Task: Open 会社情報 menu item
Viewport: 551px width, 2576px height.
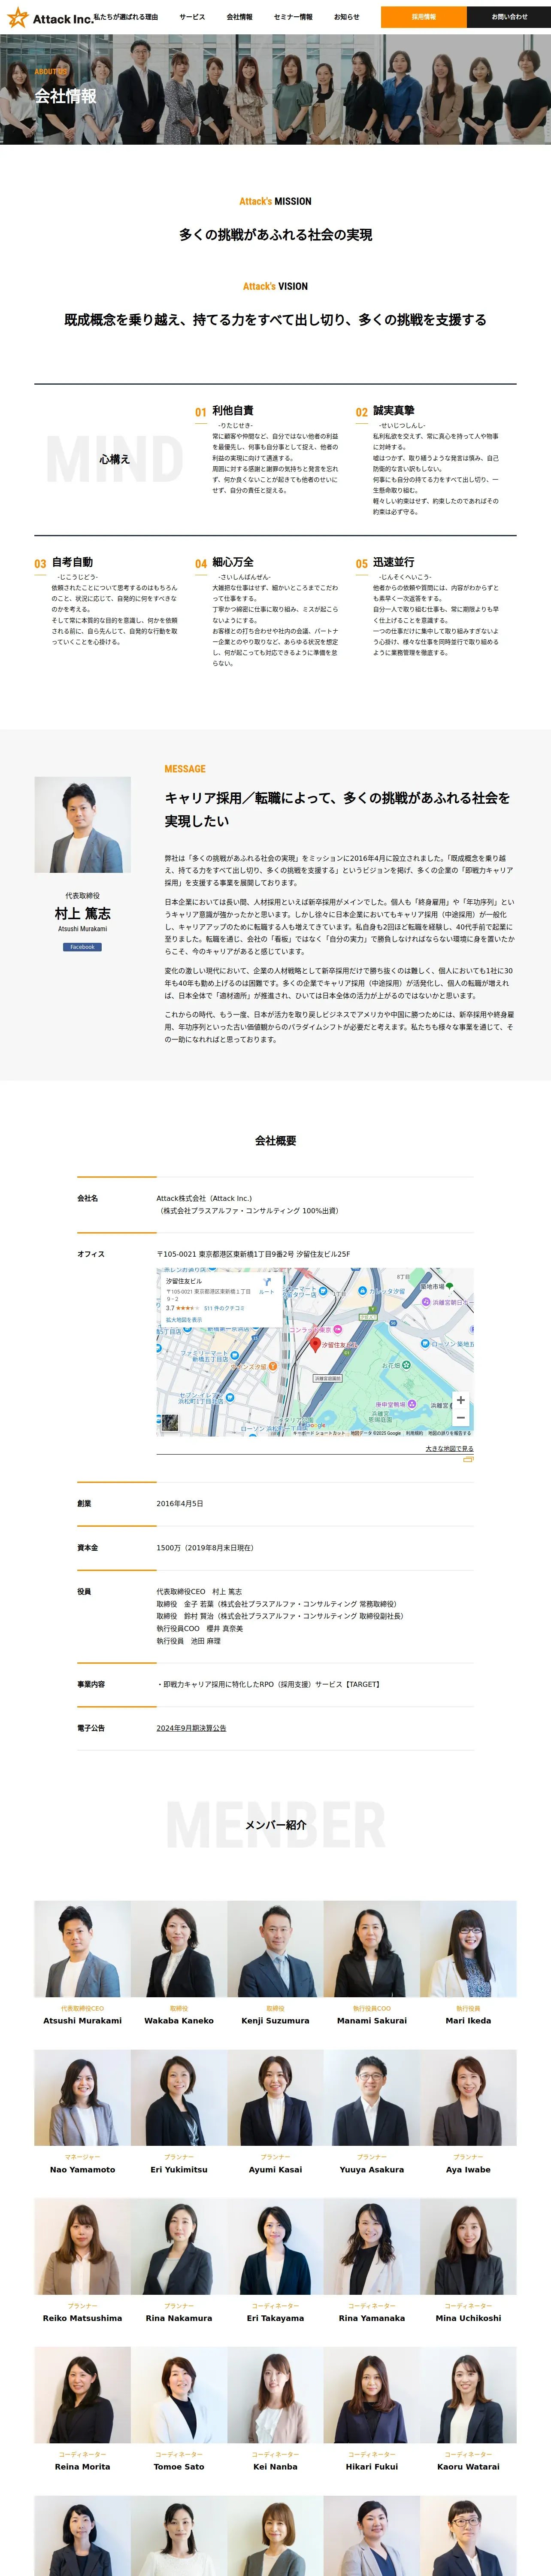Action: pos(239,17)
